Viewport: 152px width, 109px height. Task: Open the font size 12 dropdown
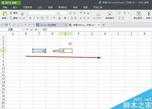(x=67, y=13)
